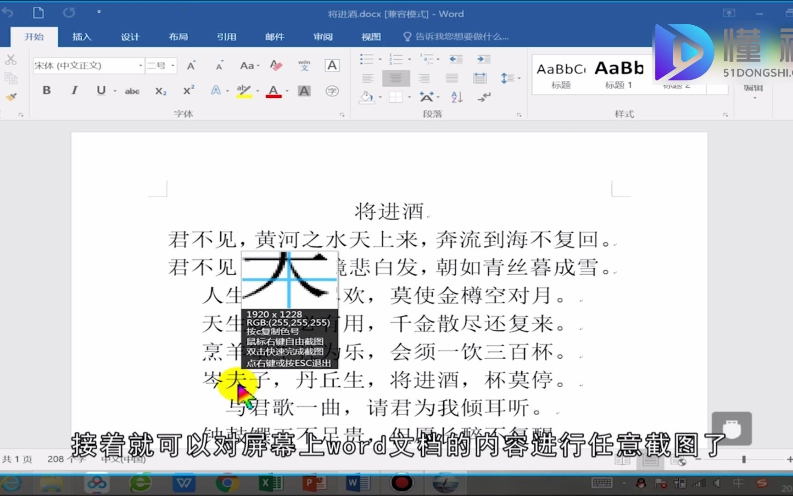Open the 视图 ribbon tab

(x=371, y=37)
